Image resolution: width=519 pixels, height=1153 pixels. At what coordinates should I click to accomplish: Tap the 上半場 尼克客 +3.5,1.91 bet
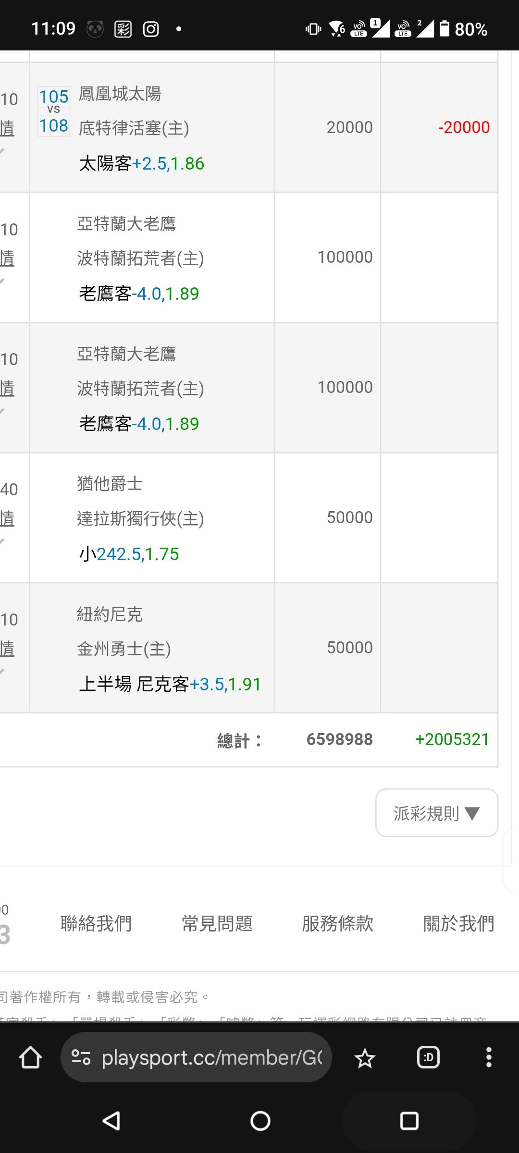tap(170, 684)
